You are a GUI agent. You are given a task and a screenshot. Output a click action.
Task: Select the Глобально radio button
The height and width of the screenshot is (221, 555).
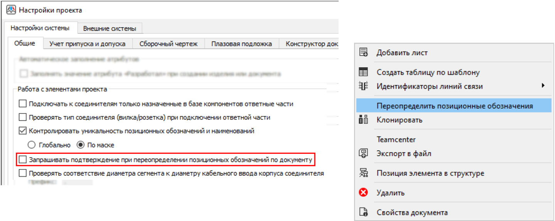[x=32, y=145]
